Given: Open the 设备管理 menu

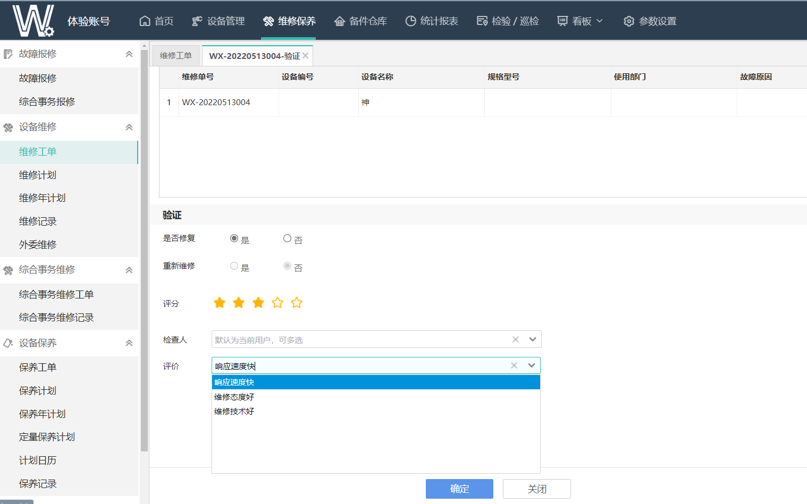Looking at the screenshot, I should pos(218,21).
